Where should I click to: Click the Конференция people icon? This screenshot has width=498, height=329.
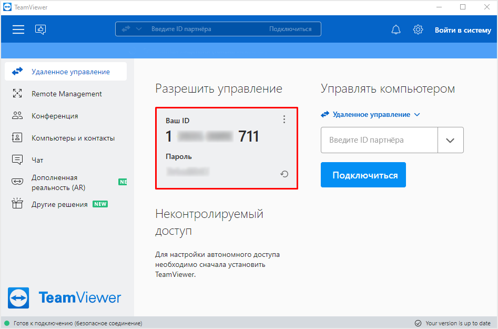click(x=17, y=116)
